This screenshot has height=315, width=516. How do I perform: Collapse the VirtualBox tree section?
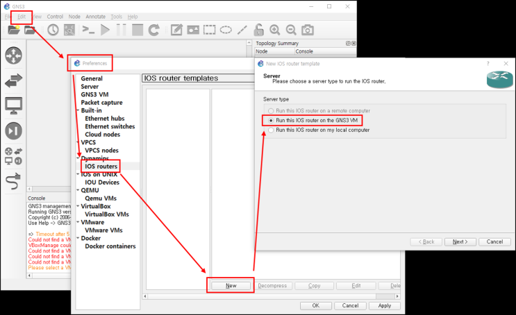[78, 206]
